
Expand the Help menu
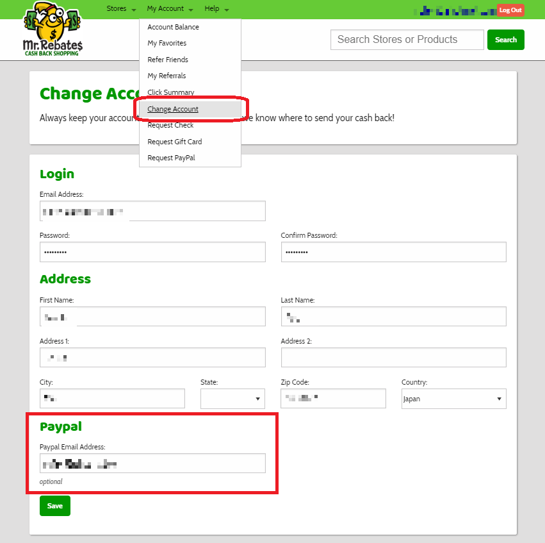(x=216, y=9)
